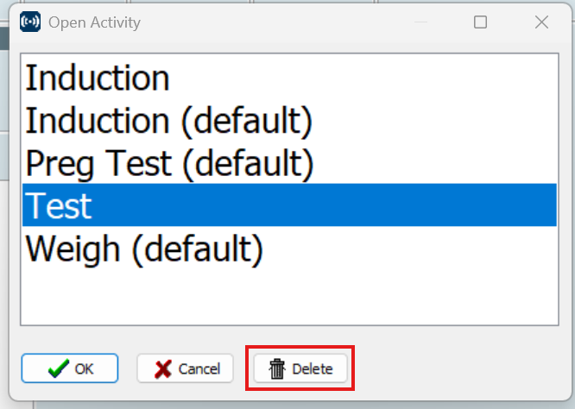Click the Open Activity title text
Image resolution: width=575 pixels, height=409 pixels.
point(94,22)
